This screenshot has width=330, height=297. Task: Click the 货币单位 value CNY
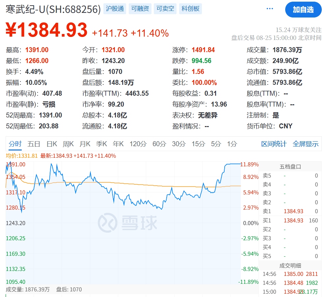point(286,126)
